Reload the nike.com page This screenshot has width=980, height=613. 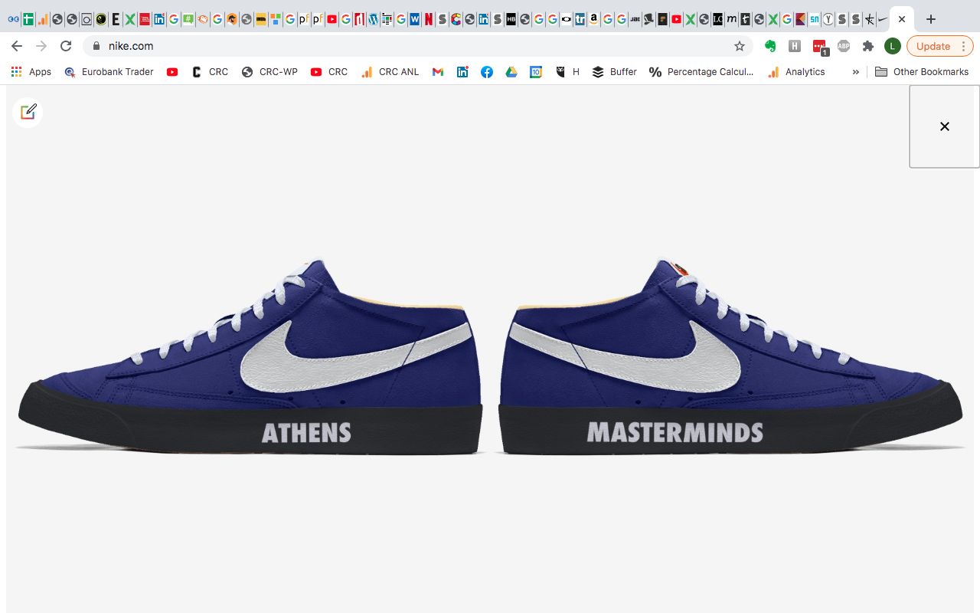pos(66,46)
